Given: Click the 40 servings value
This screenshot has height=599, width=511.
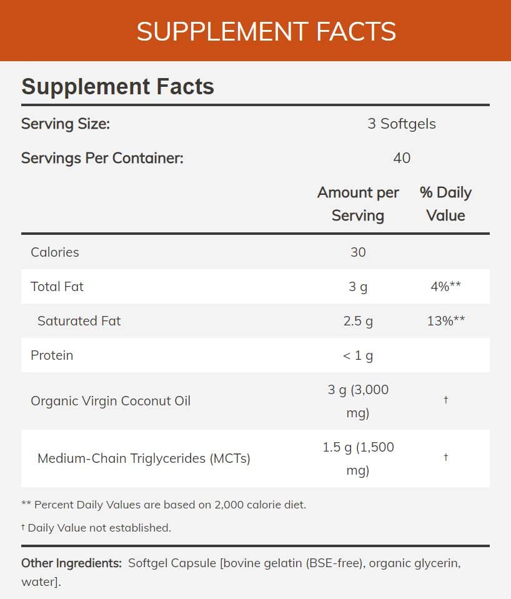Looking at the screenshot, I should pos(402,158).
